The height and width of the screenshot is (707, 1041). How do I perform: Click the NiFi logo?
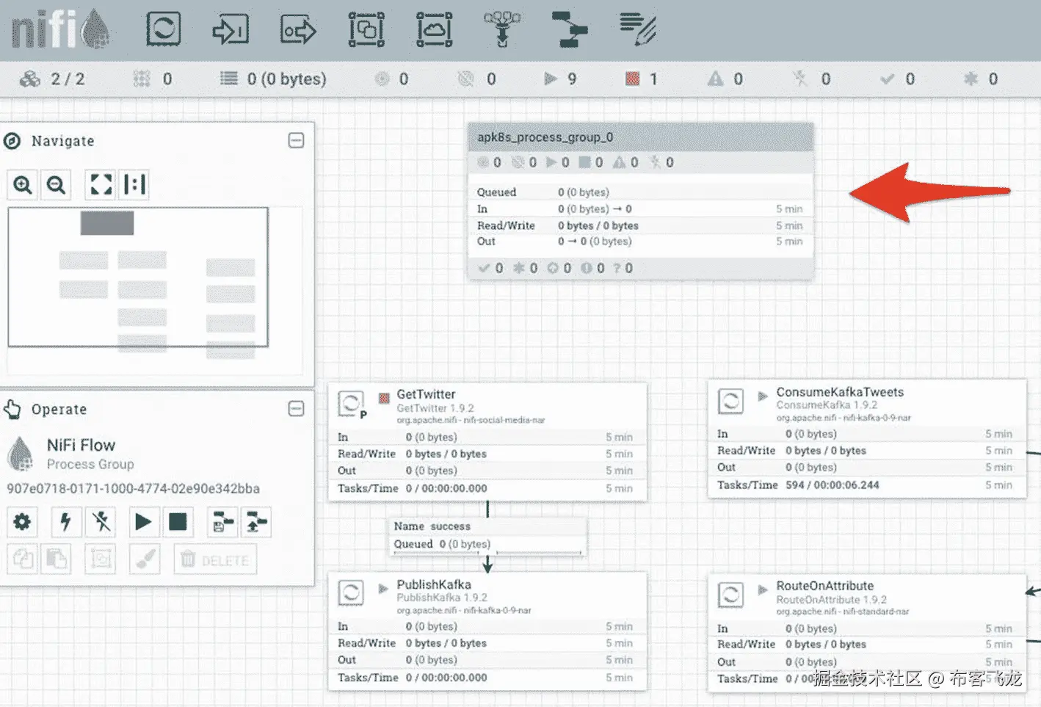[x=60, y=29]
